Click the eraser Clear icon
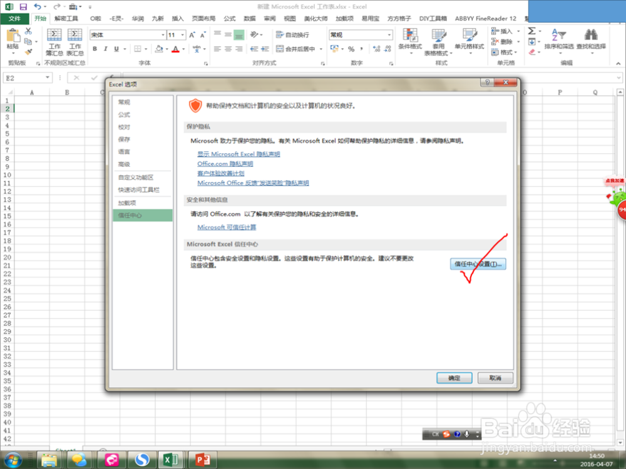Viewport: 626px width, 469px height. click(x=531, y=52)
